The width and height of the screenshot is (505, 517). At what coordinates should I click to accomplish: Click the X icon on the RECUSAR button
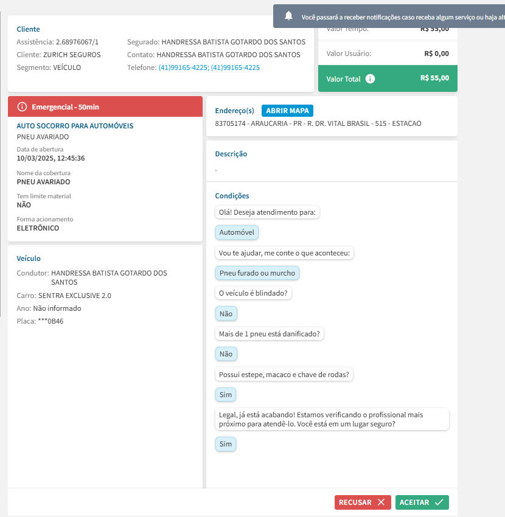coord(381,502)
